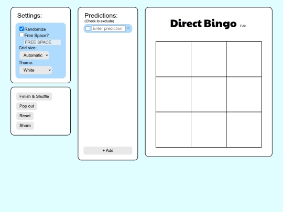
Task: Open the Grid size Automatic dropdown
Action: (x=34, y=55)
